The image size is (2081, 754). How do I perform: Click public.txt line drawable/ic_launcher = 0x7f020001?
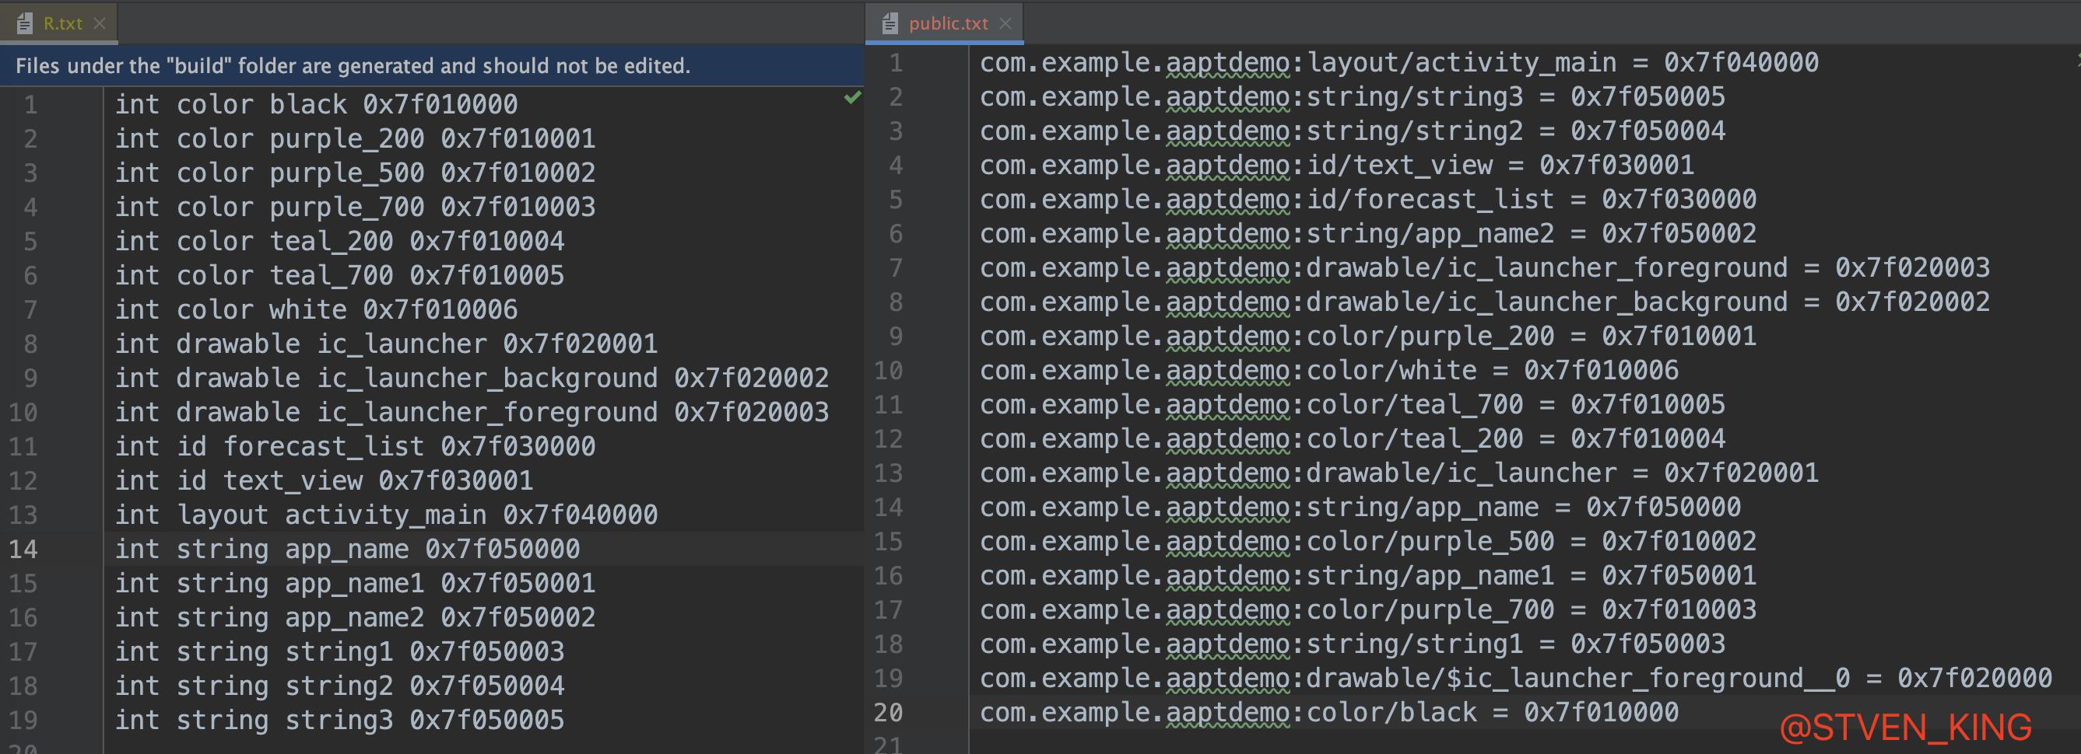[1399, 473]
